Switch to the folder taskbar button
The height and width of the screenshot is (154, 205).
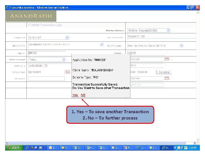point(65,148)
